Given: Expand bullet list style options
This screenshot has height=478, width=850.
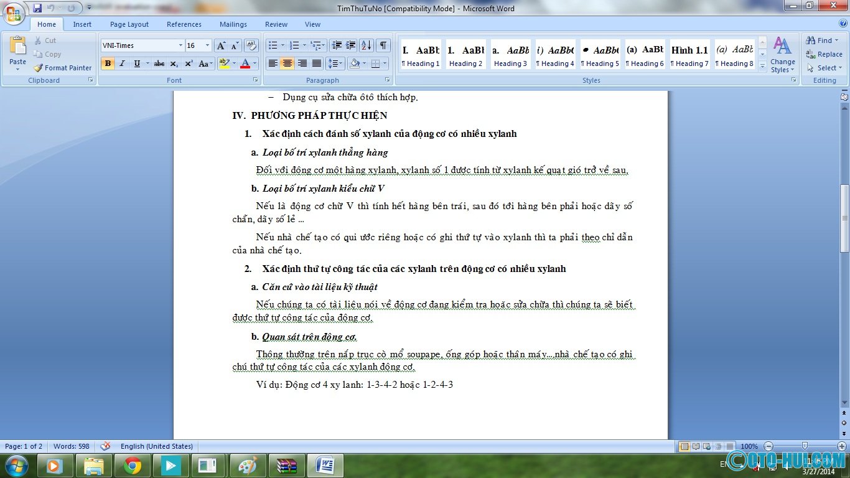Looking at the screenshot, I should [x=283, y=45].
